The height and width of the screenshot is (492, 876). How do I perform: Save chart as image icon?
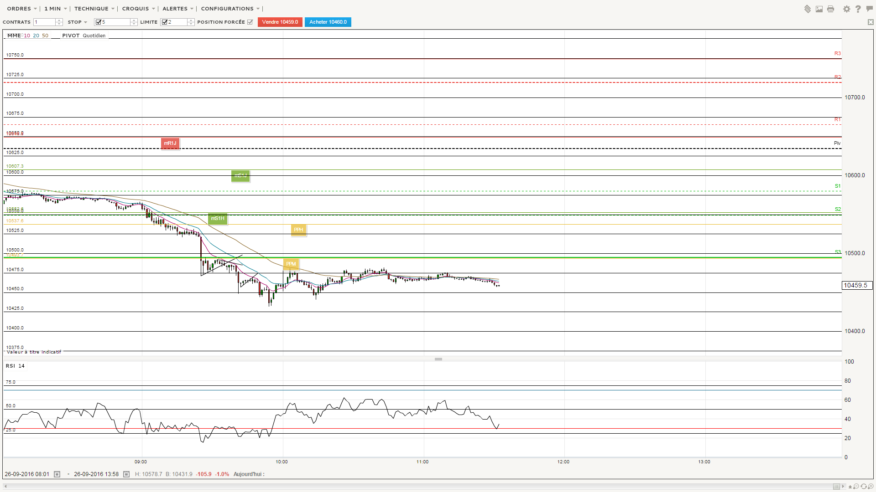coord(819,9)
